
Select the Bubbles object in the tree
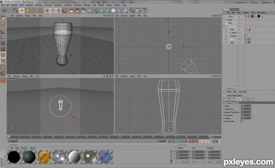pyautogui.click(x=233, y=36)
